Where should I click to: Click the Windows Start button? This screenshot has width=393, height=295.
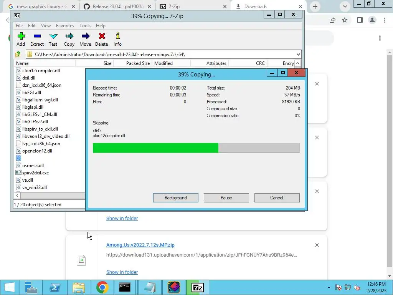[x=10, y=287]
